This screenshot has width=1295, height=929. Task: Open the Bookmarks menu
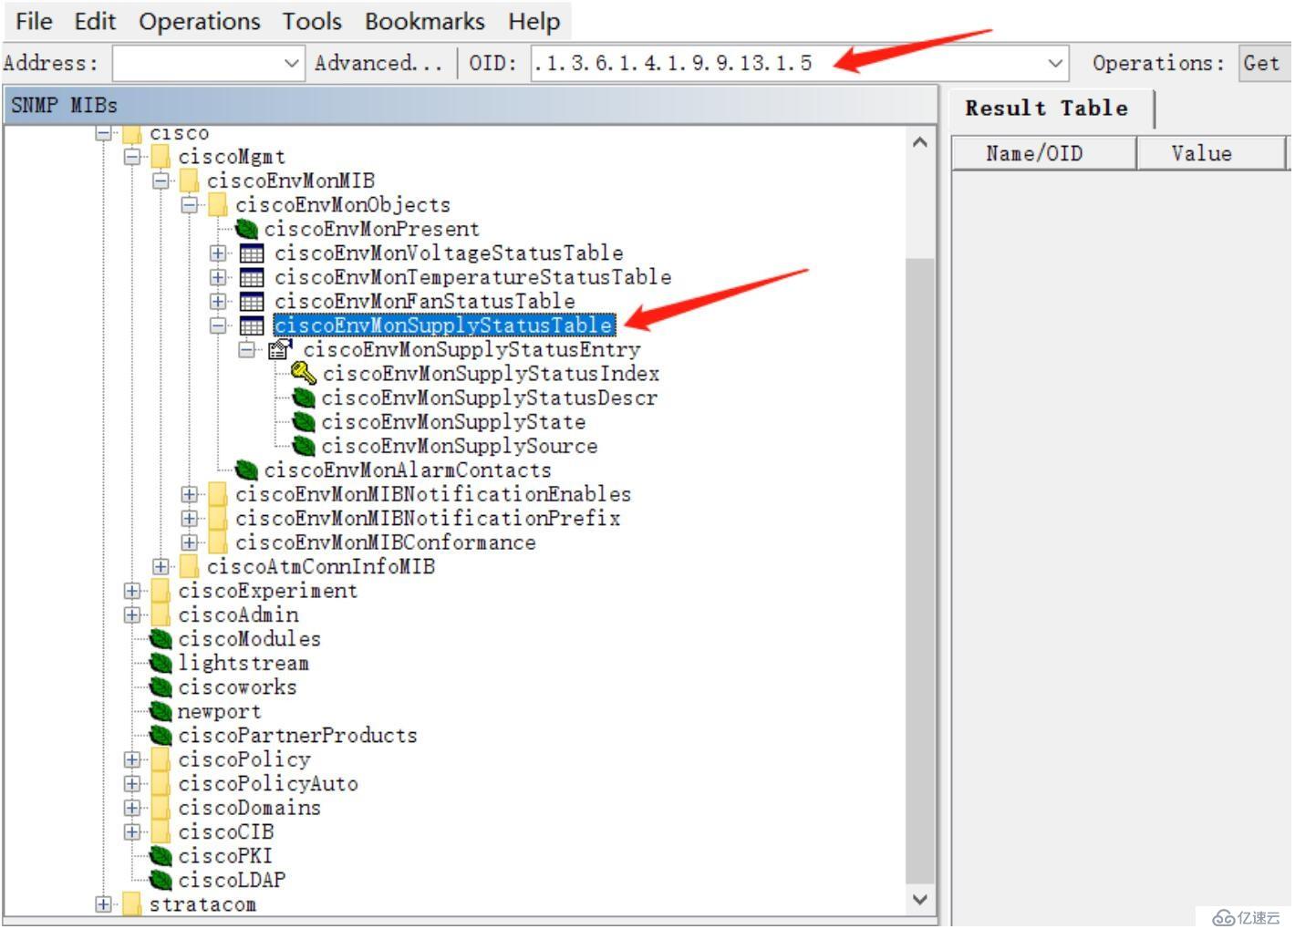click(x=425, y=21)
